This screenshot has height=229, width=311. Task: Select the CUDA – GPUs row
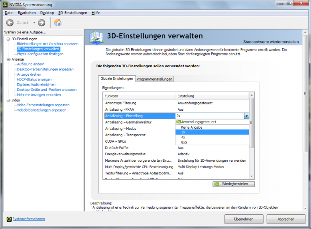point(140,141)
